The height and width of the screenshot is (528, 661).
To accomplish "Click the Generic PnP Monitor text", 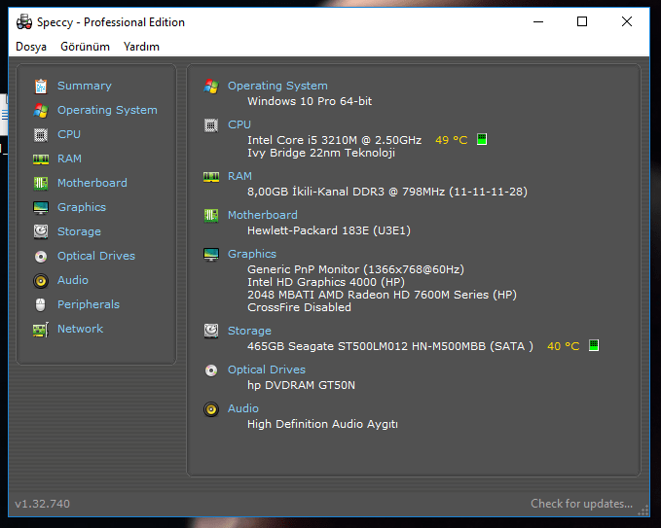I will 355,269.
